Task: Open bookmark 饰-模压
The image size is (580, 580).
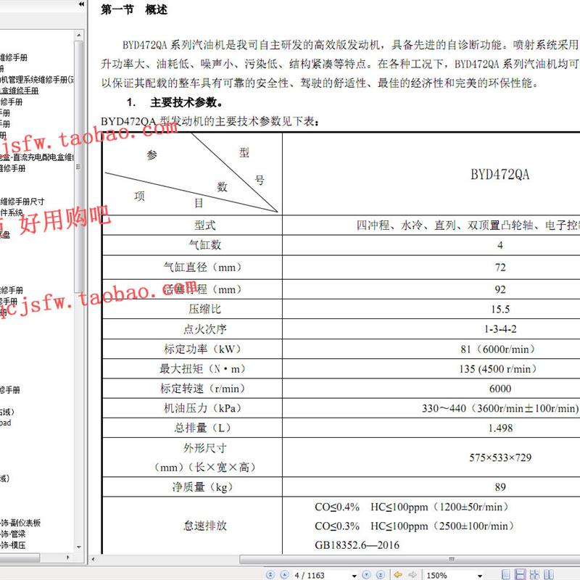Action: 13,545
